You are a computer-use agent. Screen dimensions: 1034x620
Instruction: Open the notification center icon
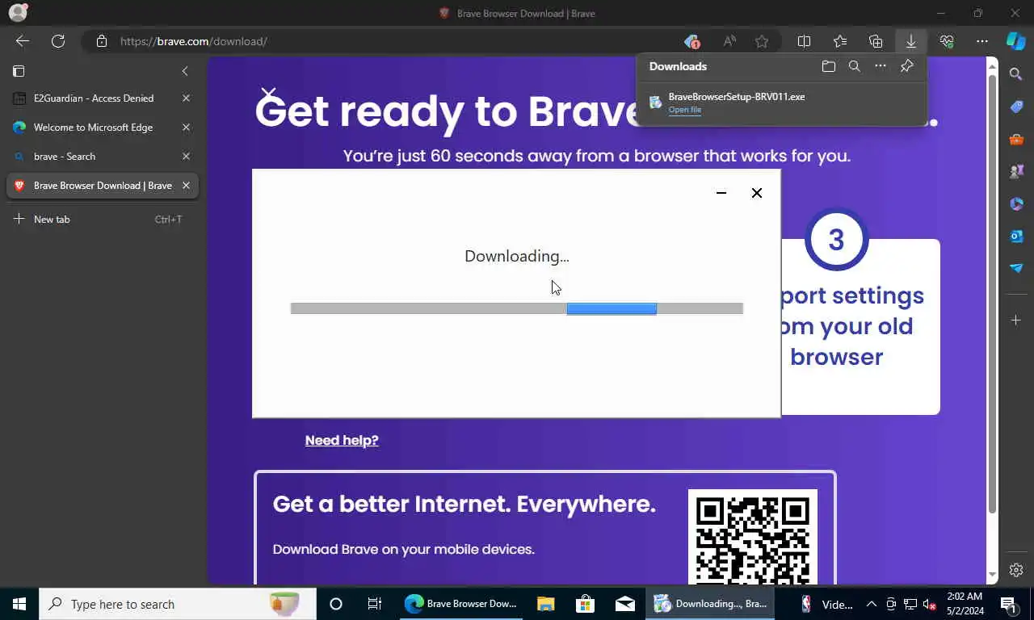(1008, 604)
